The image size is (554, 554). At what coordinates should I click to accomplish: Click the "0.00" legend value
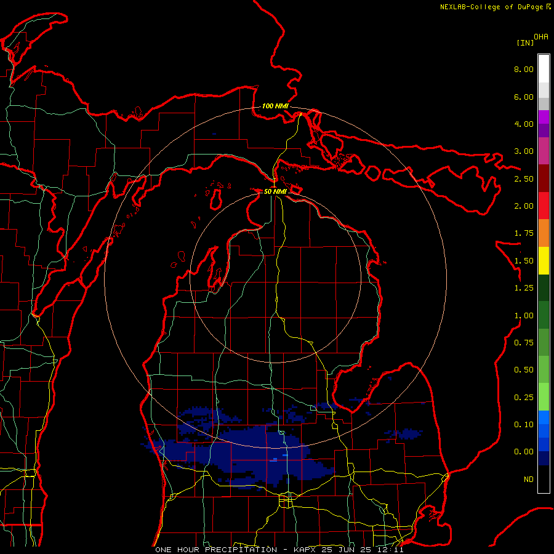click(x=524, y=452)
